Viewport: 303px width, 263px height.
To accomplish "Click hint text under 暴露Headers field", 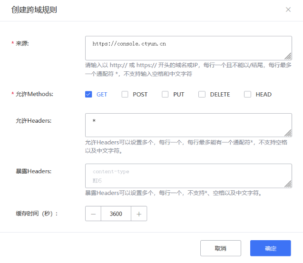I will [174, 193].
